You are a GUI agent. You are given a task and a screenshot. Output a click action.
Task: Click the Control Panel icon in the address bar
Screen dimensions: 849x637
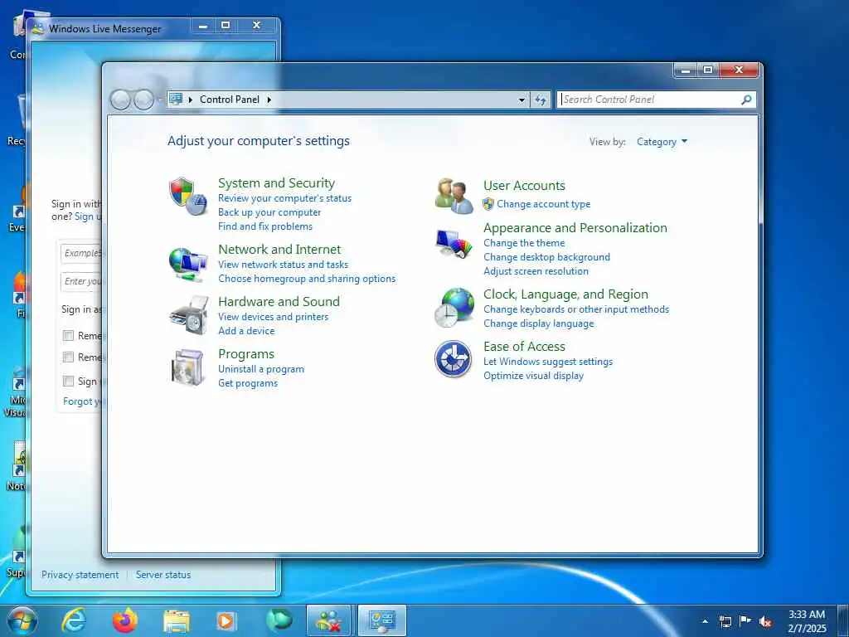176,100
